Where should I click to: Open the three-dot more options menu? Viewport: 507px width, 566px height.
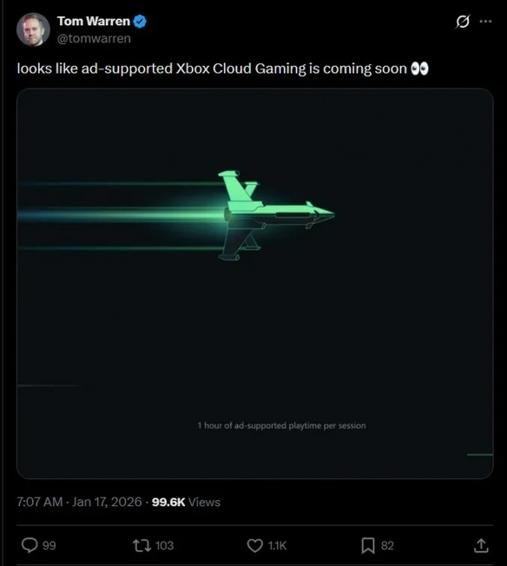[485, 22]
